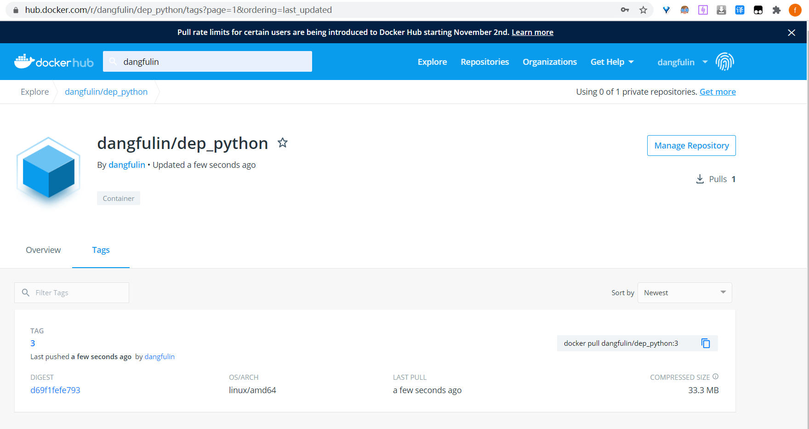Open the dangfulin account dropdown
The height and width of the screenshot is (429, 809).
(x=683, y=62)
